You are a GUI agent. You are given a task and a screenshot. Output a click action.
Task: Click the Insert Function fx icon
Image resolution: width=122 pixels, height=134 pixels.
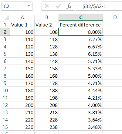coord(69,6)
